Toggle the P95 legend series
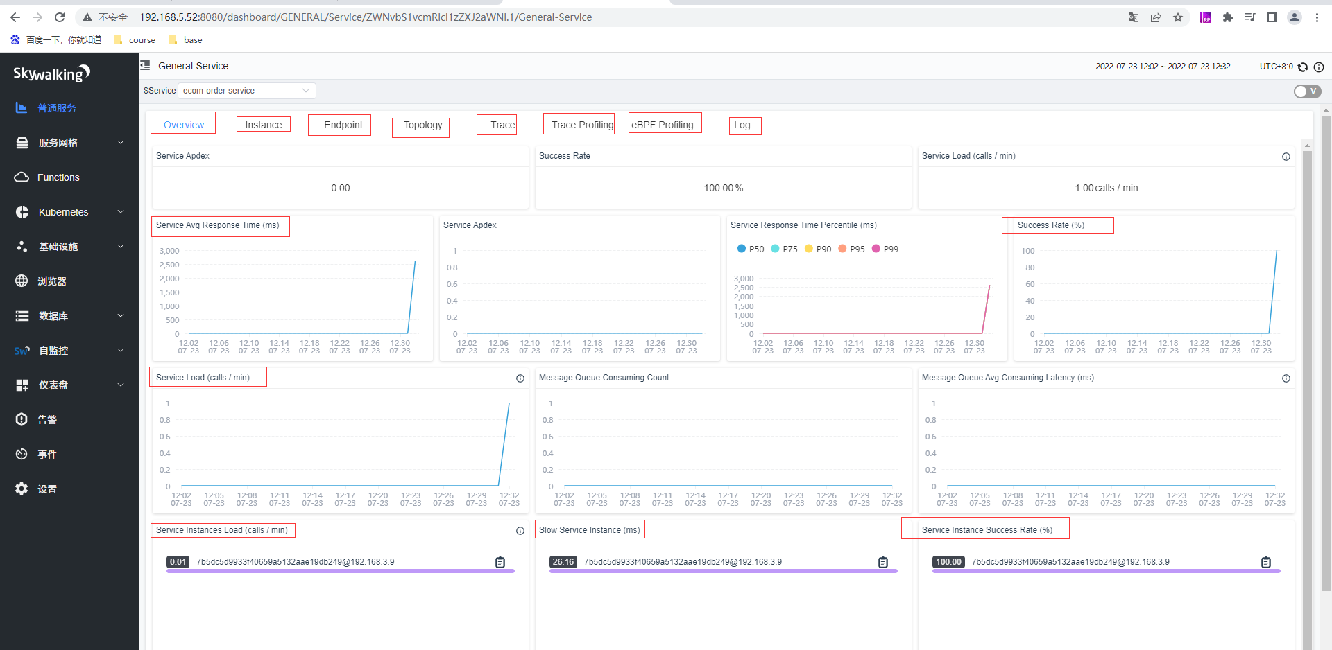The height and width of the screenshot is (650, 1332). (x=852, y=249)
